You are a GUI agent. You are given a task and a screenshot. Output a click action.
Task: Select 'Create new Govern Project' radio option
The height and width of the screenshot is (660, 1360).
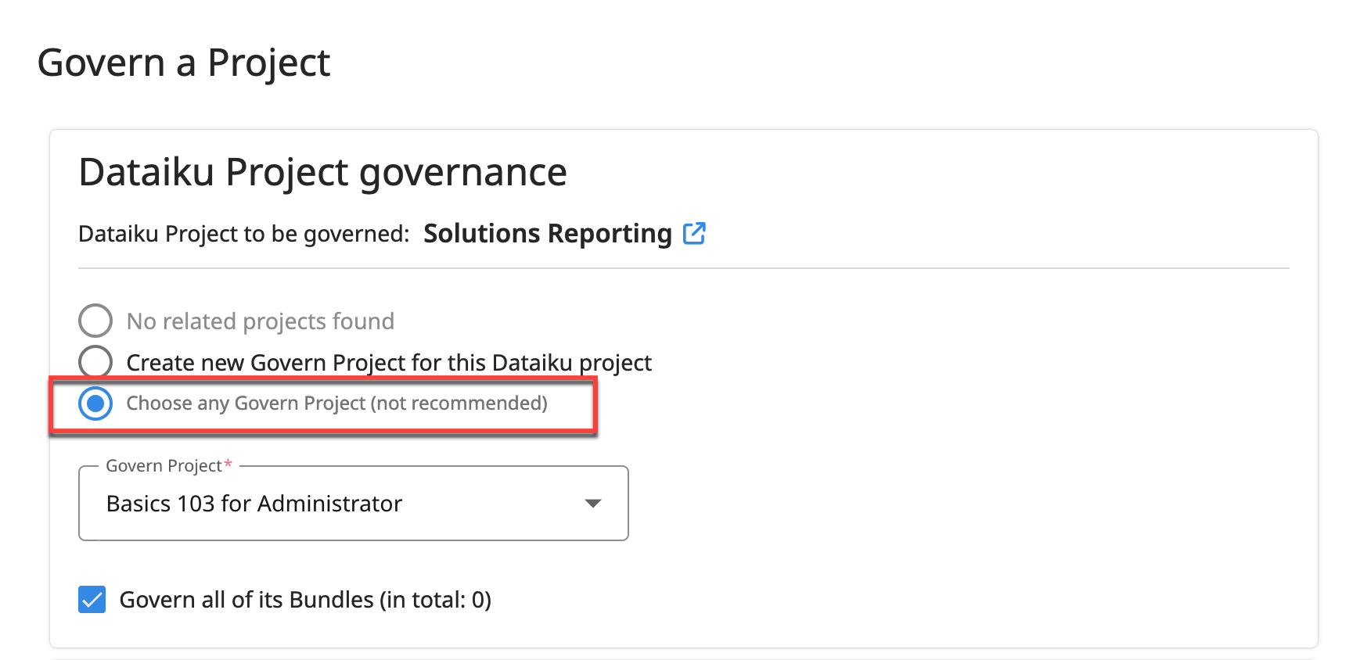(x=95, y=362)
